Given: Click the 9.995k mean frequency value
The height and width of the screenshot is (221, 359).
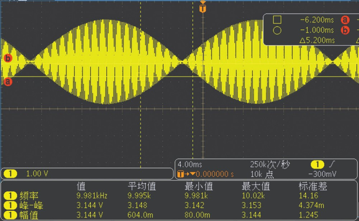Looking at the screenshot, I should click(x=139, y=196).
